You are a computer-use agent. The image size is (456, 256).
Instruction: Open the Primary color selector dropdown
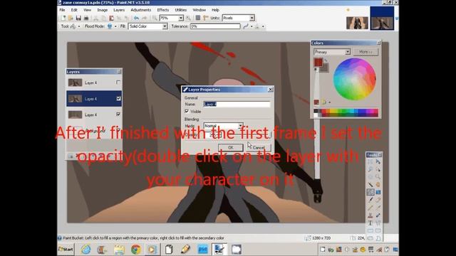pyautogui.click(x=348, y=52)
